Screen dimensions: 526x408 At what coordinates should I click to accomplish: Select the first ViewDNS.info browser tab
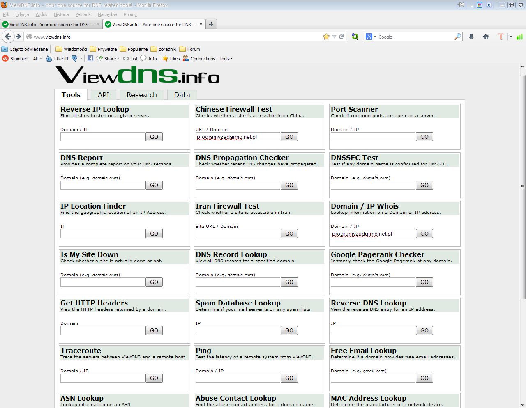coord(51,24)
